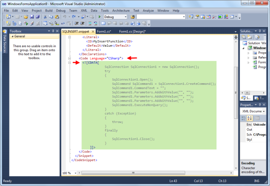Click the Cut scissors icon in toolbar
This screenshot has width=270, height=186.
coord(45,17)
